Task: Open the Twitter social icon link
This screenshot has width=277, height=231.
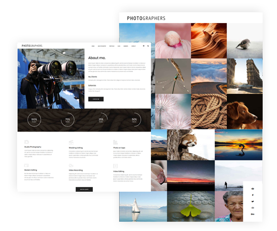Action: pyautogui.click(x=253, y=201)
